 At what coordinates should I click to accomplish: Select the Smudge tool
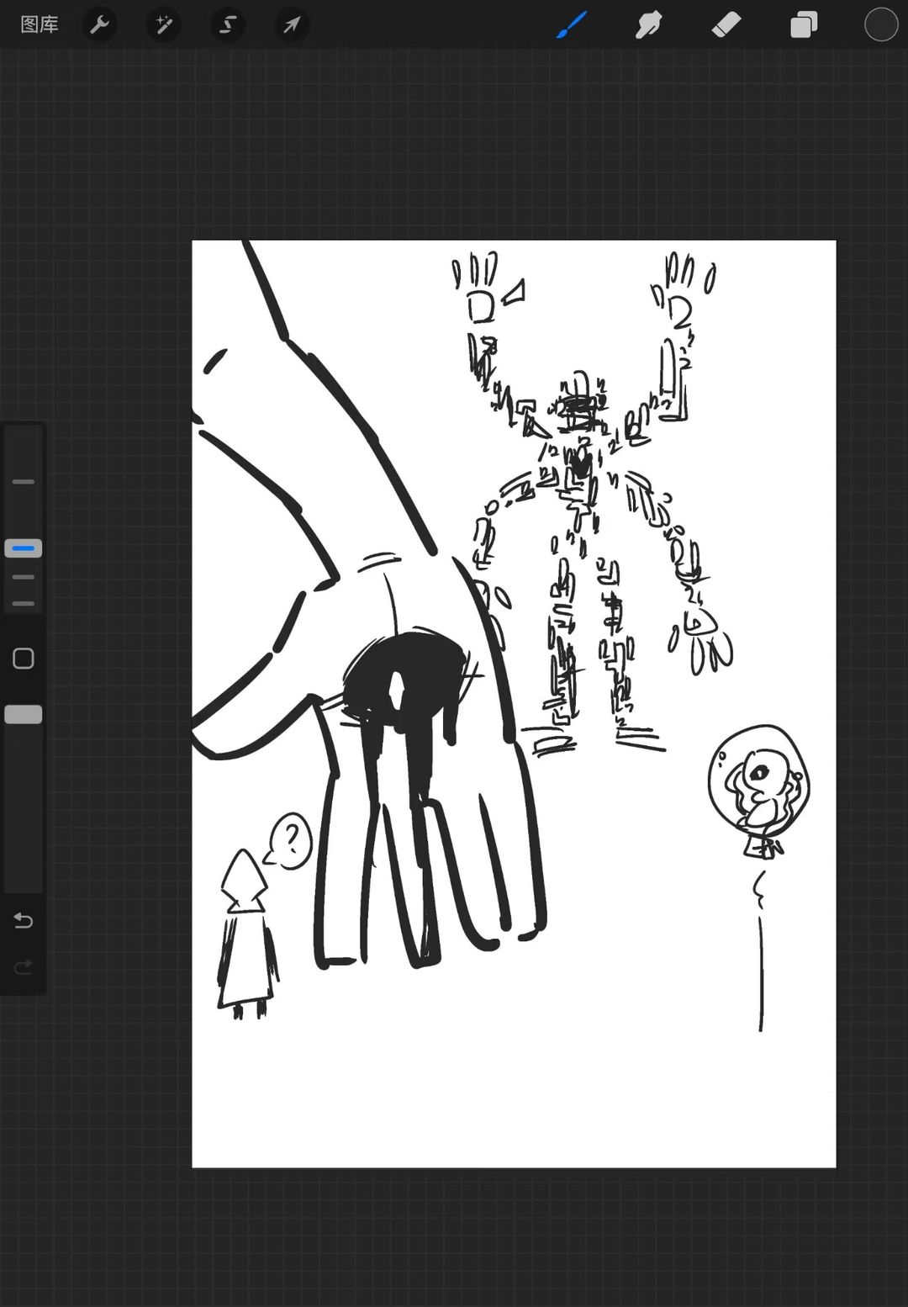click(x=648, y=24)
